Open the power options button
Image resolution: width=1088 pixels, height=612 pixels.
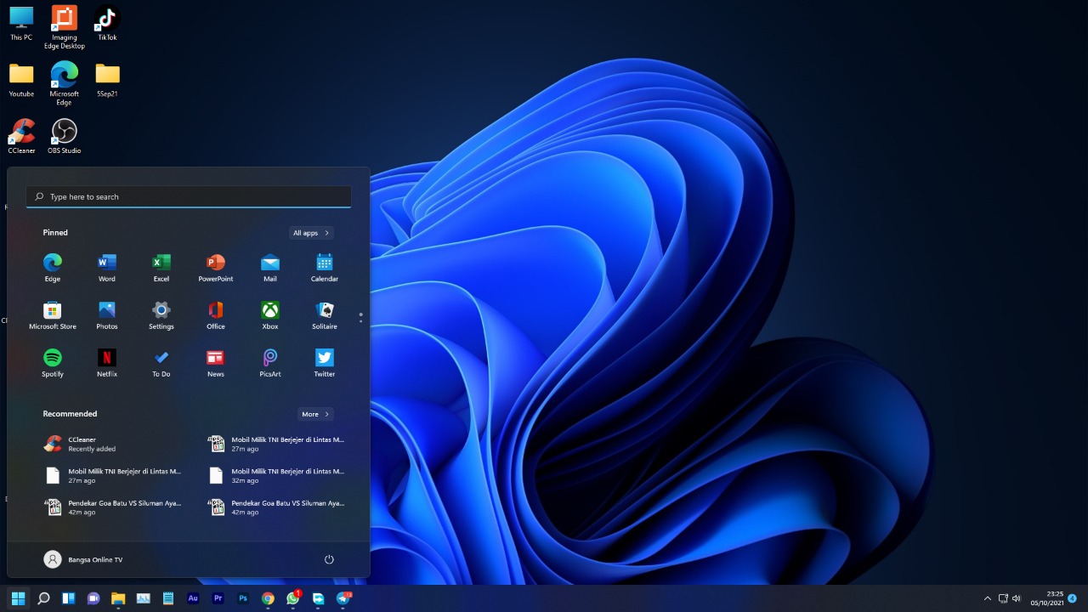(329, 559)
